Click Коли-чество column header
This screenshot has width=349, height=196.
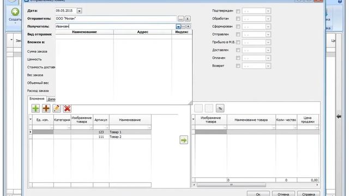click(x=286, y=120)
